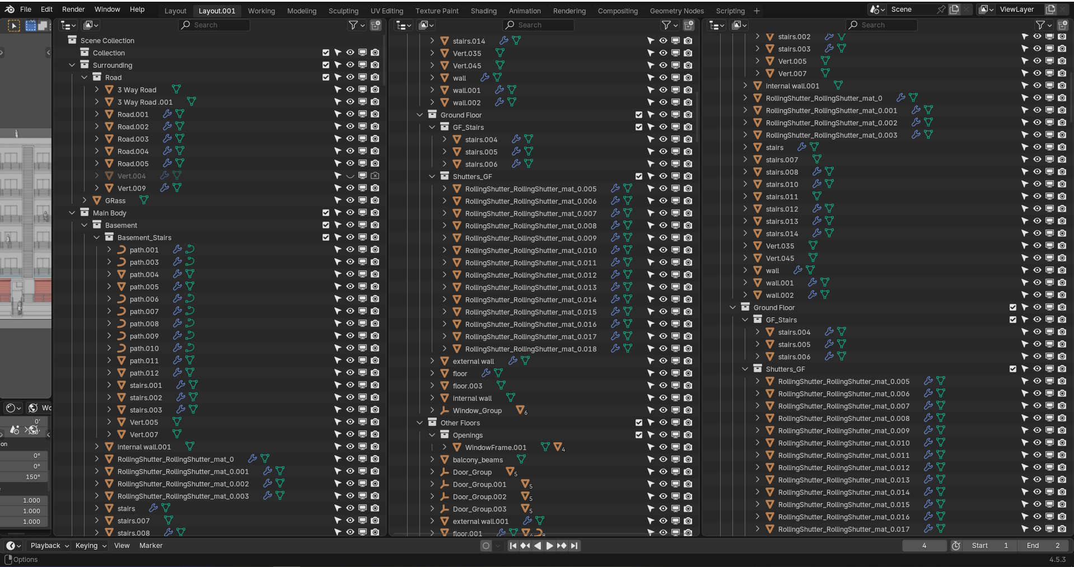1074x567 pixels.
Task: Open filter dropdown in left outliner
Action: (356, 25)
